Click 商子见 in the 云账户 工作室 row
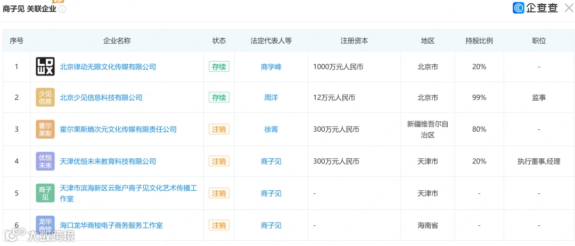The image size is (575, 246). pos(271,193)
